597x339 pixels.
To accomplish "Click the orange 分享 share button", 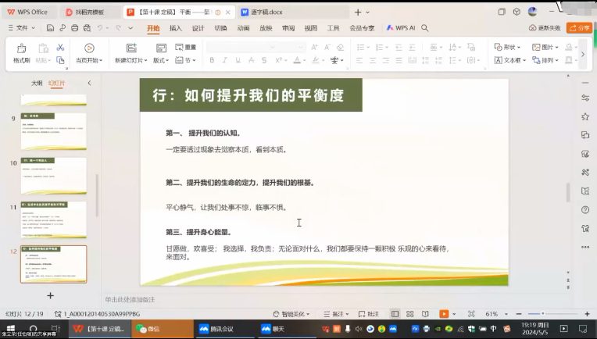I will [x=579, y=27].
